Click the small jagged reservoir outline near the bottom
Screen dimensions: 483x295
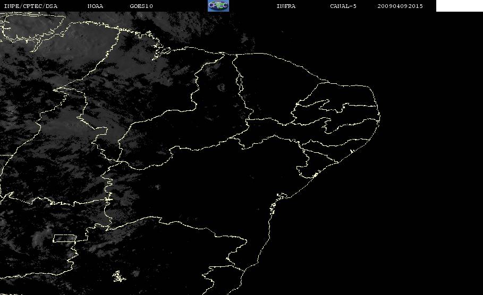point(119,276)
